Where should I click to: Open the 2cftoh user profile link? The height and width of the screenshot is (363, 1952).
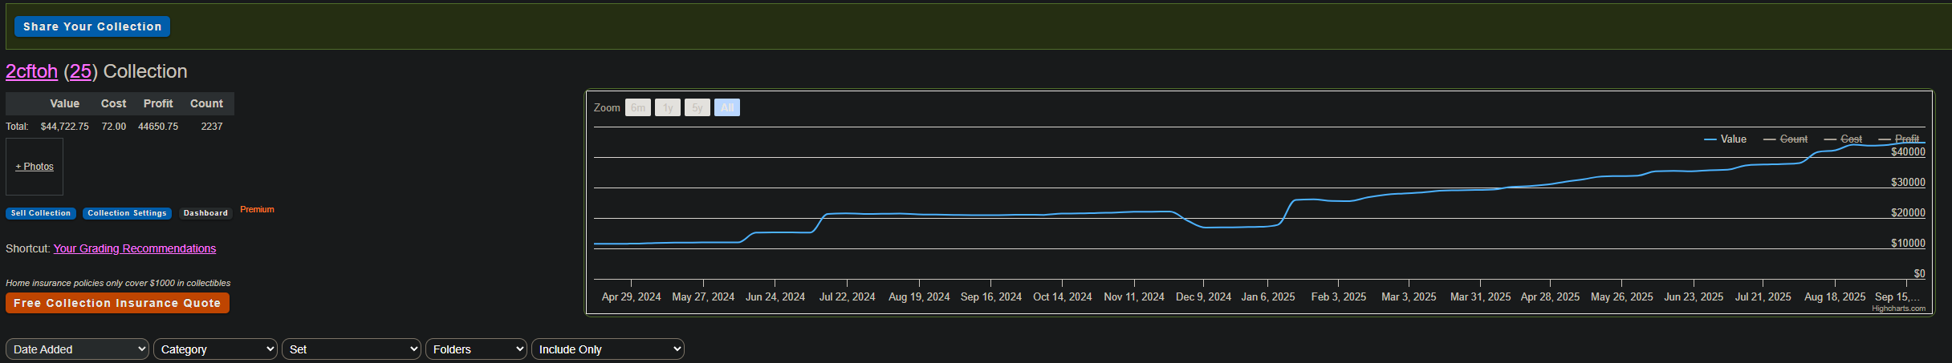click(31, 71)
